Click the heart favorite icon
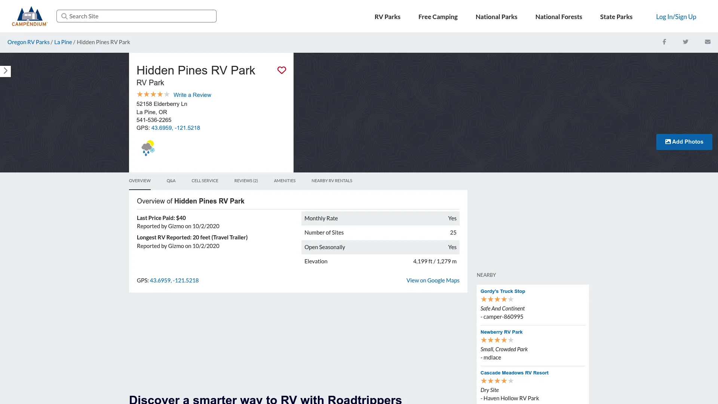Image resolution: width=718 pixels, height=404 pixels. point(282,70)
